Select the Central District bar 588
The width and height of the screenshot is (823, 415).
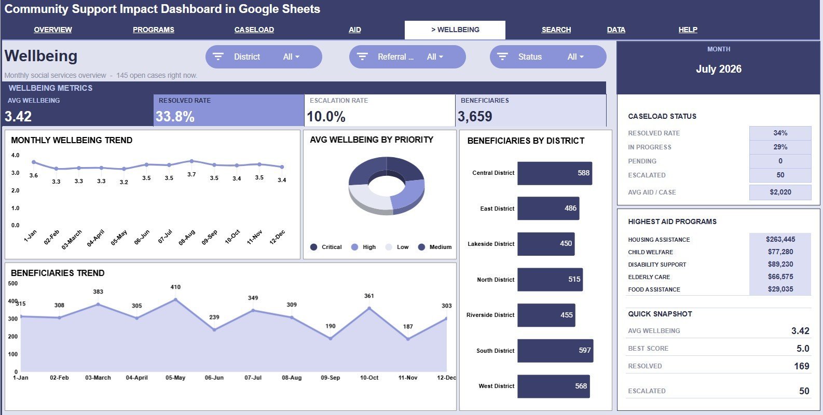coord(555,173)
